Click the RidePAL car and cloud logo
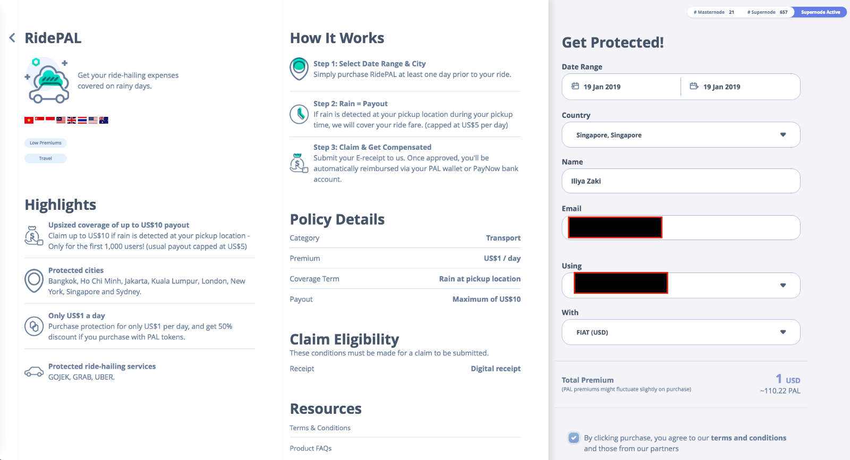Image resolution: width=850 pixels, height=460 pixels. point(48,81)
